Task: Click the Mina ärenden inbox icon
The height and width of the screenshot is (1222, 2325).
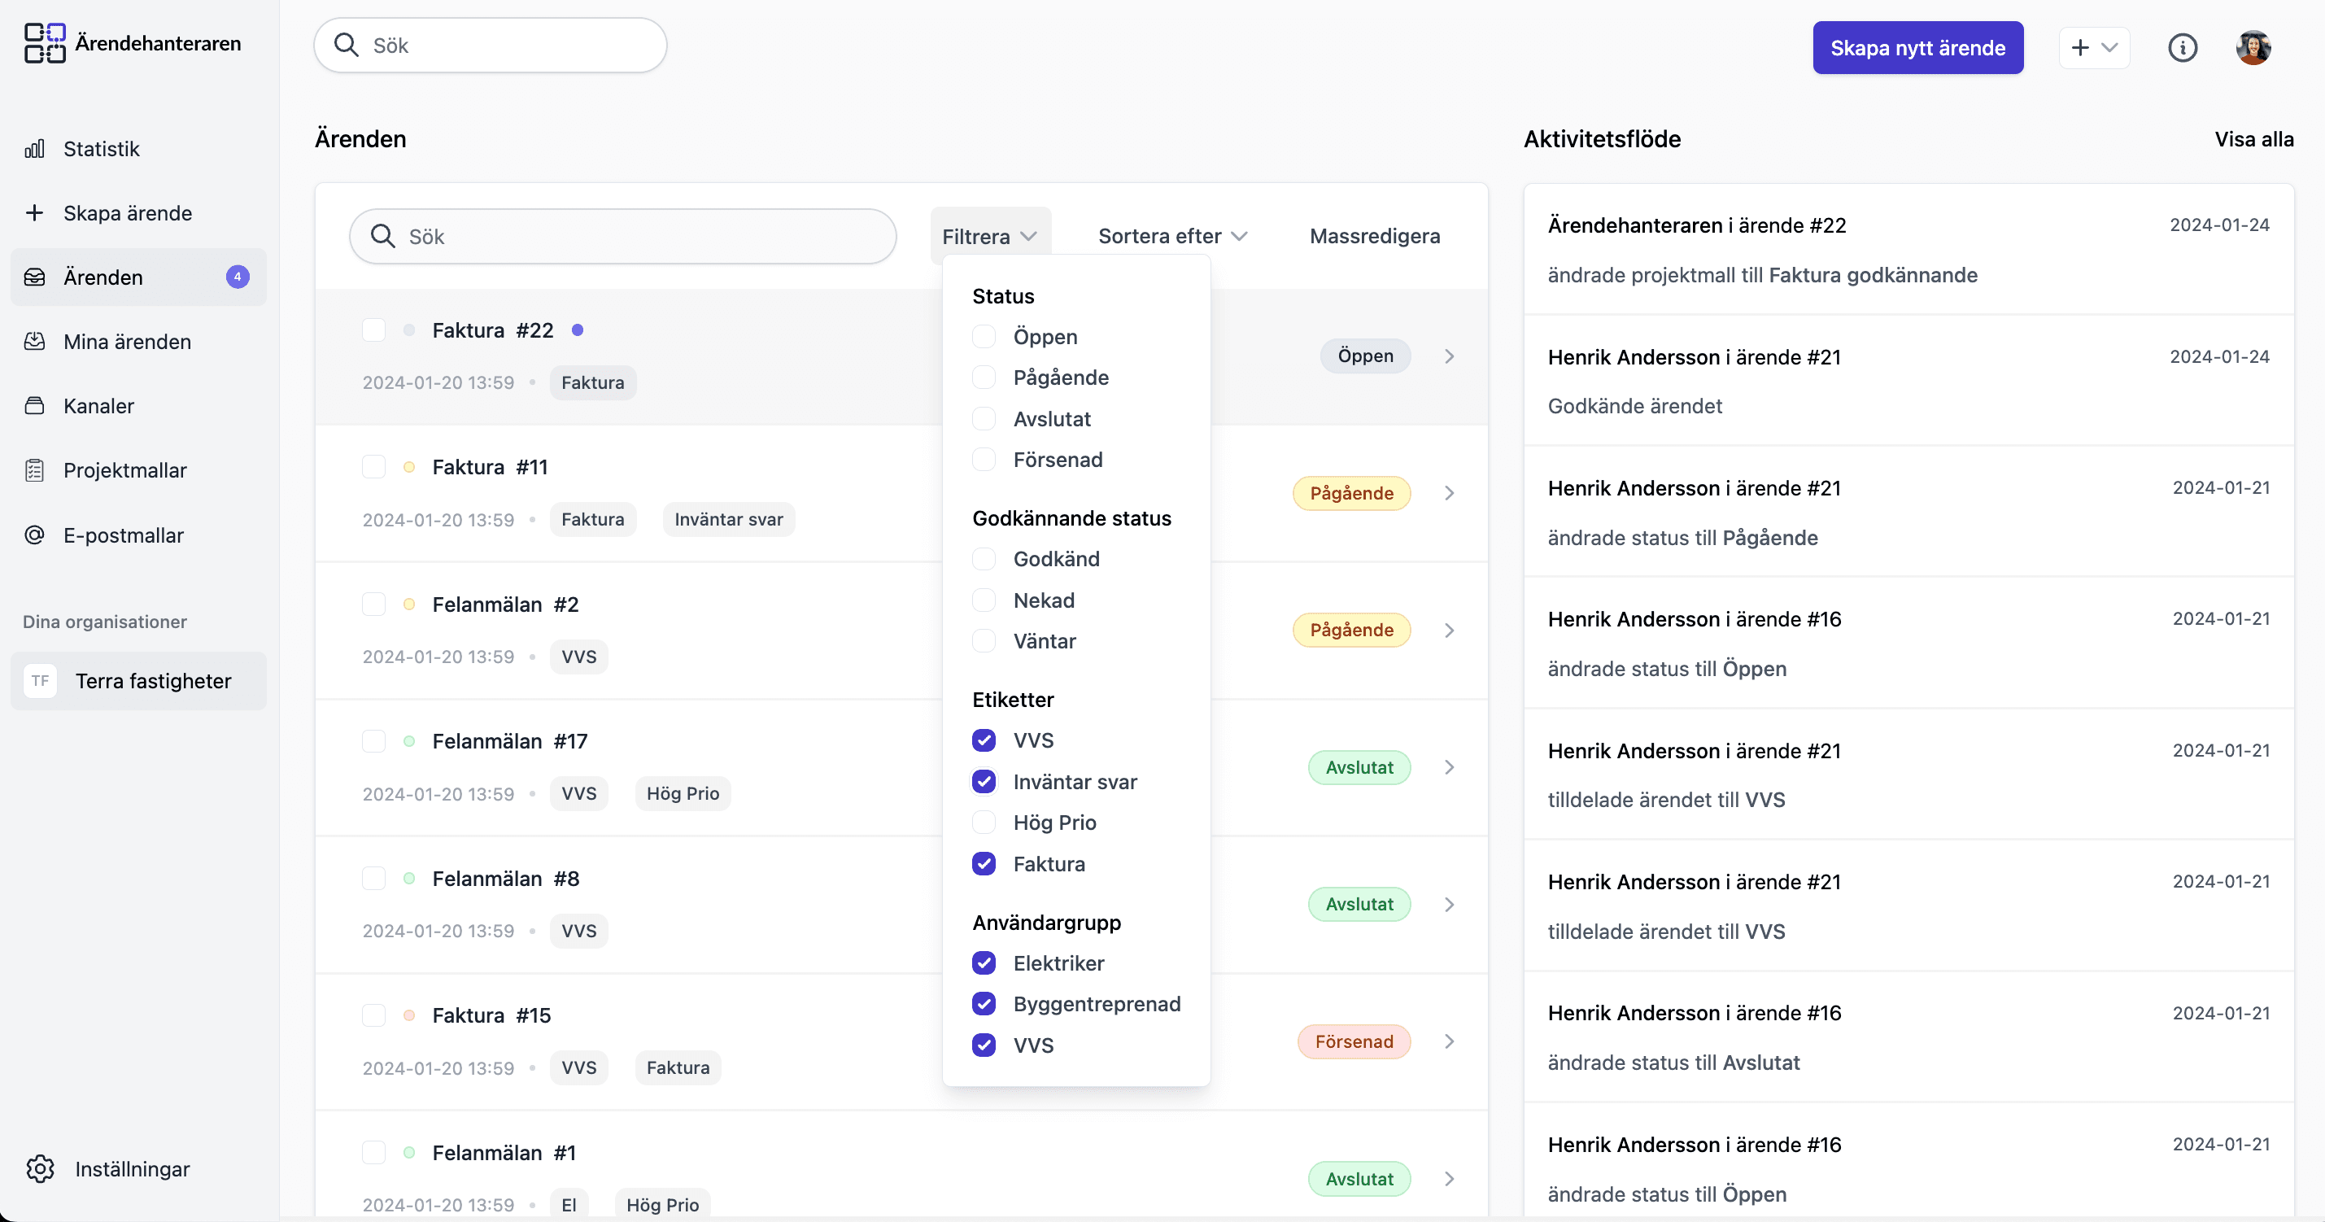Action: point(34,342)
